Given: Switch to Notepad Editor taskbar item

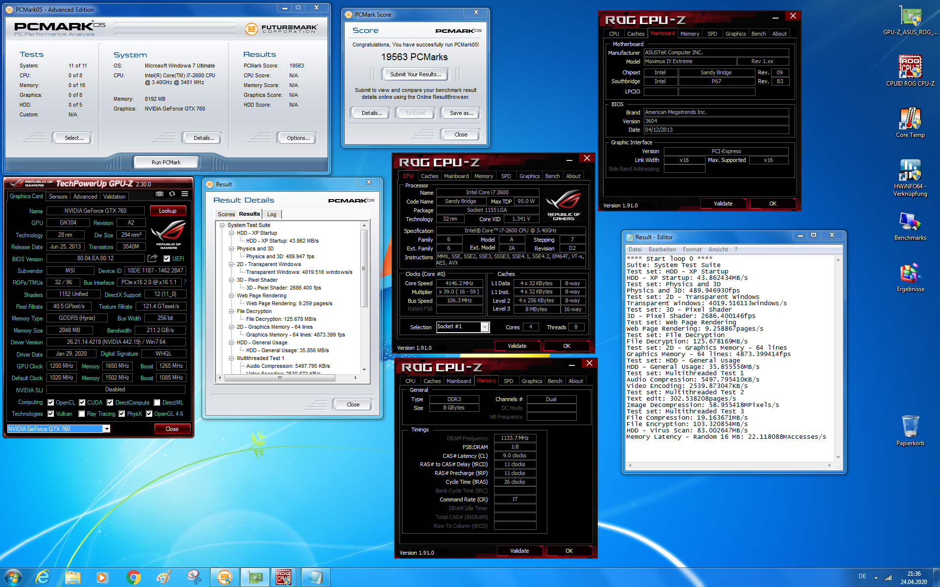Looking at the screenshot, I should coord(315,577).
